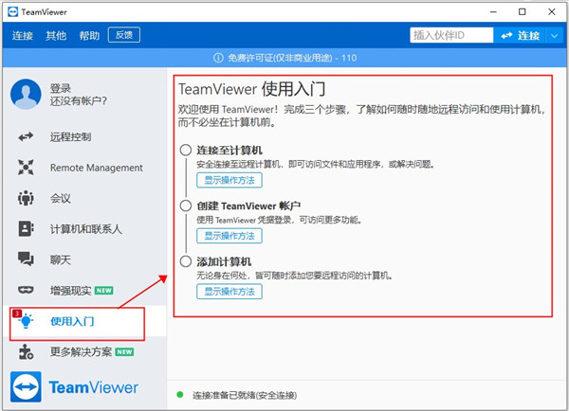Image resolution: width=569 pixels, height=411 pixels.
Task: Open 增强现实 section in the sidebar
Action: tap(70, 291)
